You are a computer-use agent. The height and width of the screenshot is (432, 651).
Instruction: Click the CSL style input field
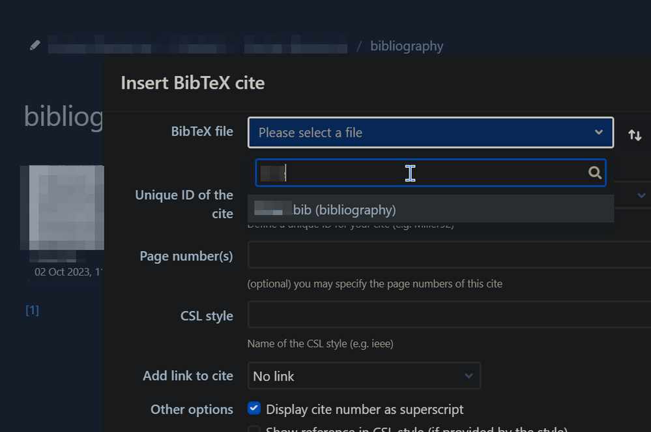pyautogui.click(x=449, y=315)
